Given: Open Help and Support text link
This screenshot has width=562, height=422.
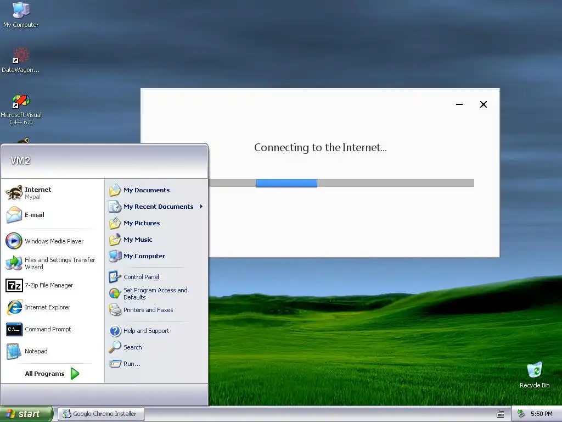Looking at the screenshot, I should (x=146, y=331).
